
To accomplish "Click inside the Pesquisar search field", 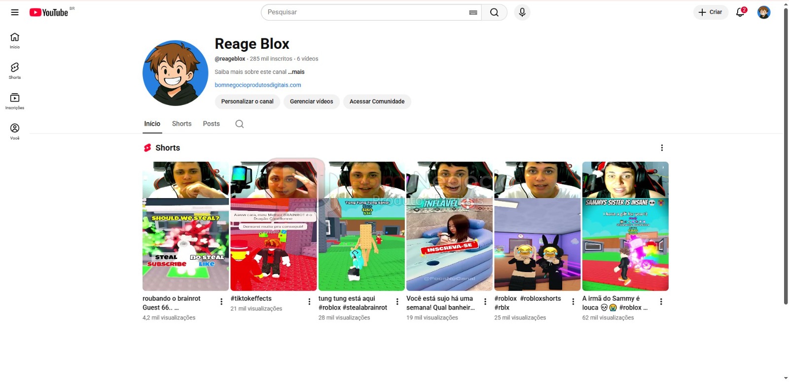I will 365,12.
